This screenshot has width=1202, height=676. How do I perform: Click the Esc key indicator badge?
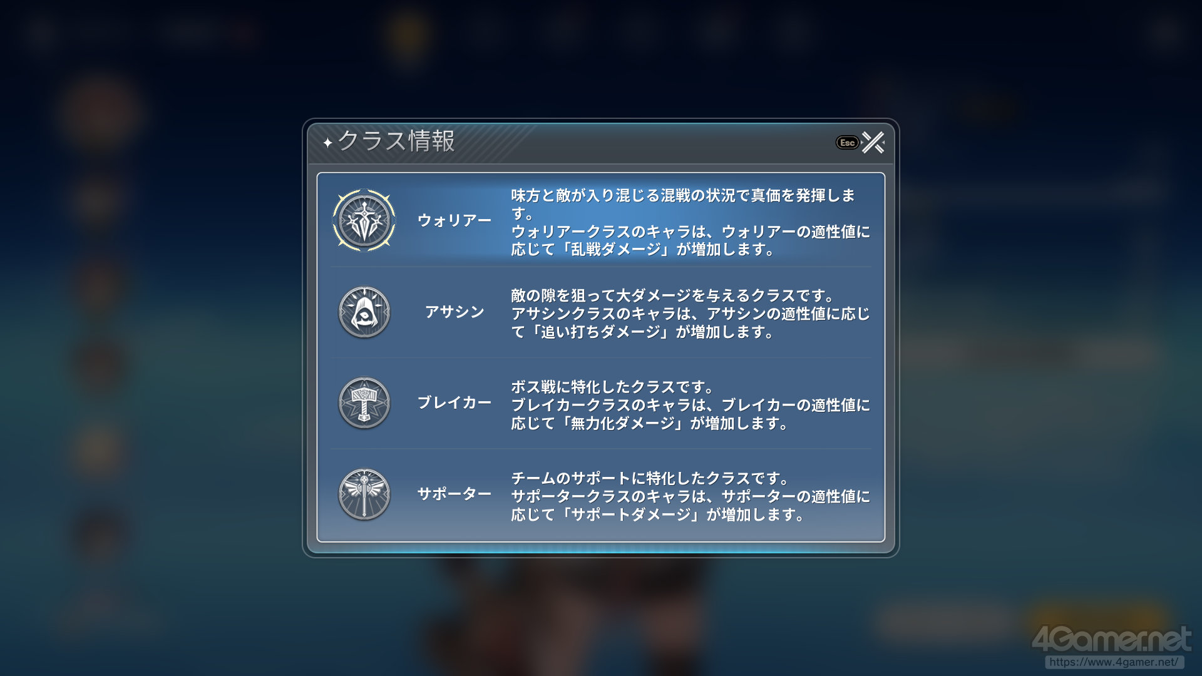click(847, 143)
